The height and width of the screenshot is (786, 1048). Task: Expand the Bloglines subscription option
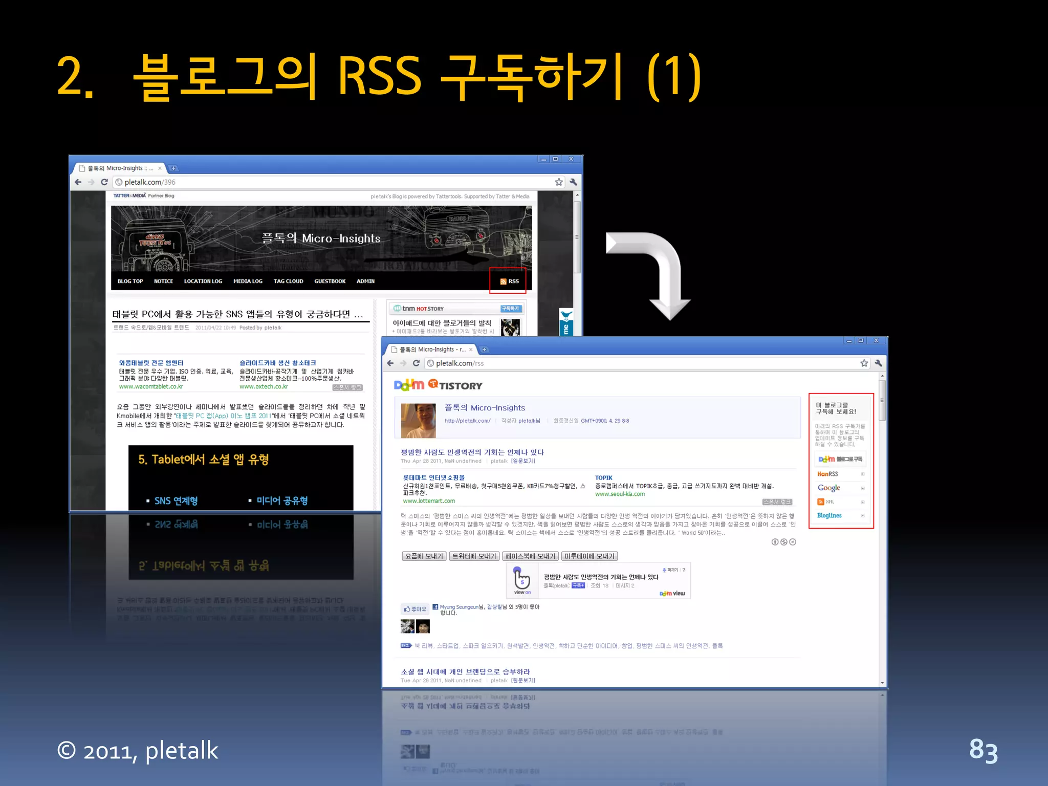(x=863, y=516)
